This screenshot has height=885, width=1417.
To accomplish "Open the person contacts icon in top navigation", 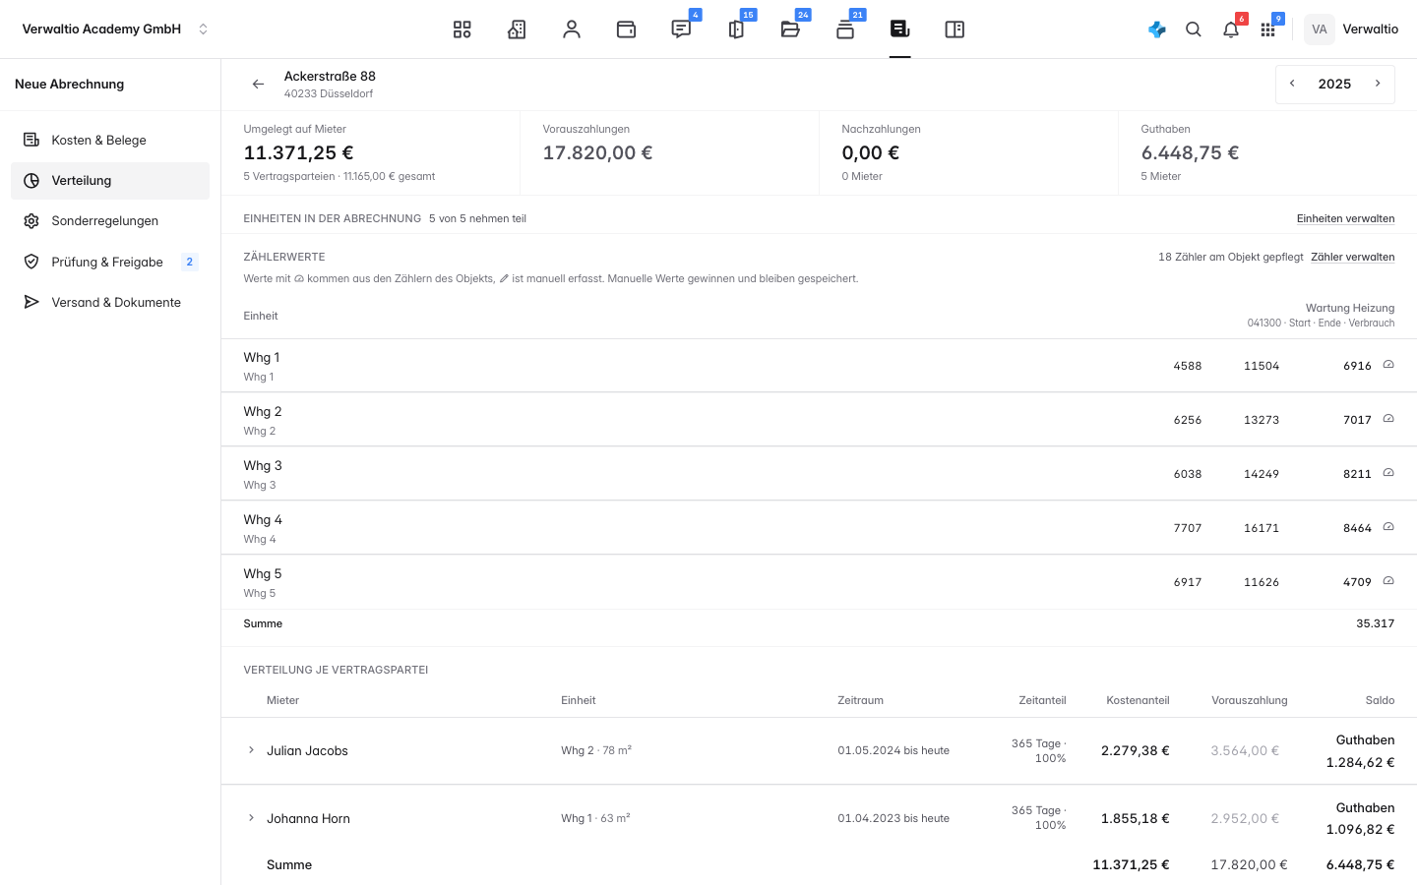I will pos(572,29).
